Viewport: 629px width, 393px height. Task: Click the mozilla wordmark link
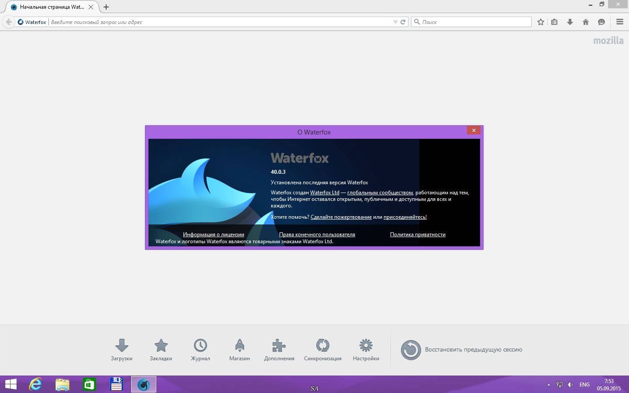click(x=608, y=41)
